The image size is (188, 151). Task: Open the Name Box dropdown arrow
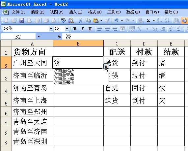[x=39, y=36]
